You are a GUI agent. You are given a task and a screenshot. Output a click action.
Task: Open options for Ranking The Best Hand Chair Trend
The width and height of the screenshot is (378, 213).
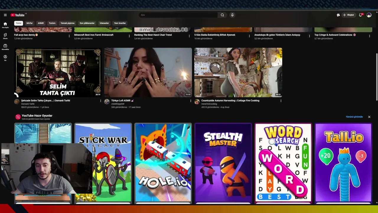point(189,36)
